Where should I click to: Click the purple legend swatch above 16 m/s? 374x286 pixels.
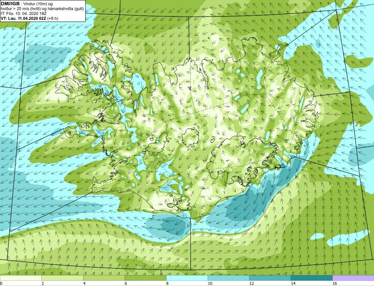(x=353, y=278)
